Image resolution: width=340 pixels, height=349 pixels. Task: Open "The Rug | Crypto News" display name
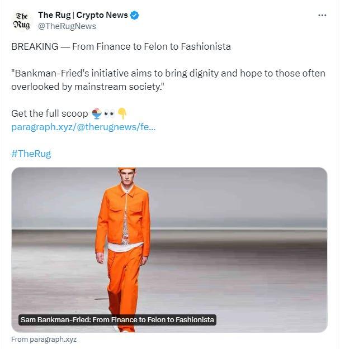(83, 15)
